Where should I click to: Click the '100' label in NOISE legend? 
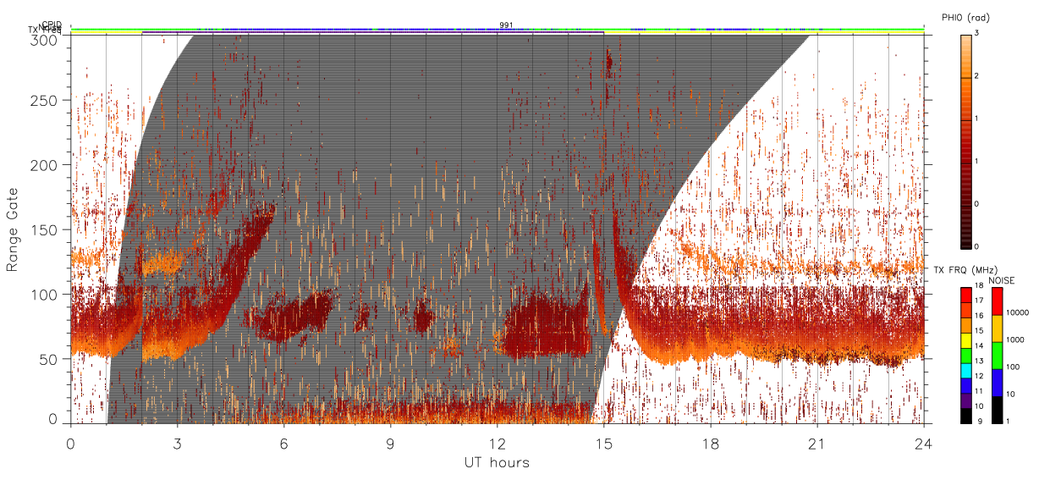point(1014,367)
